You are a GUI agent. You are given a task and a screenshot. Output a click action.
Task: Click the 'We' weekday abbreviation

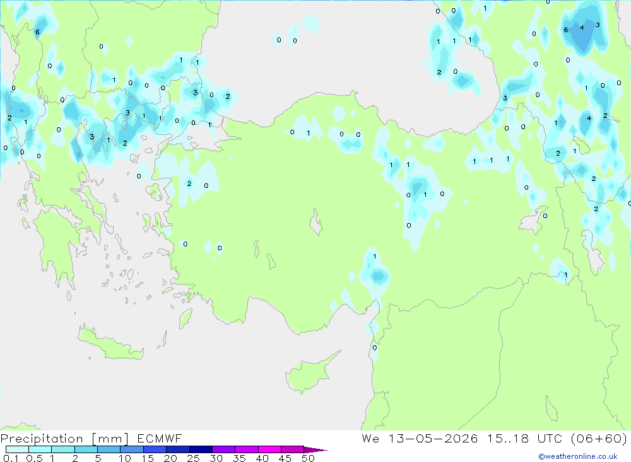point(370,438)
